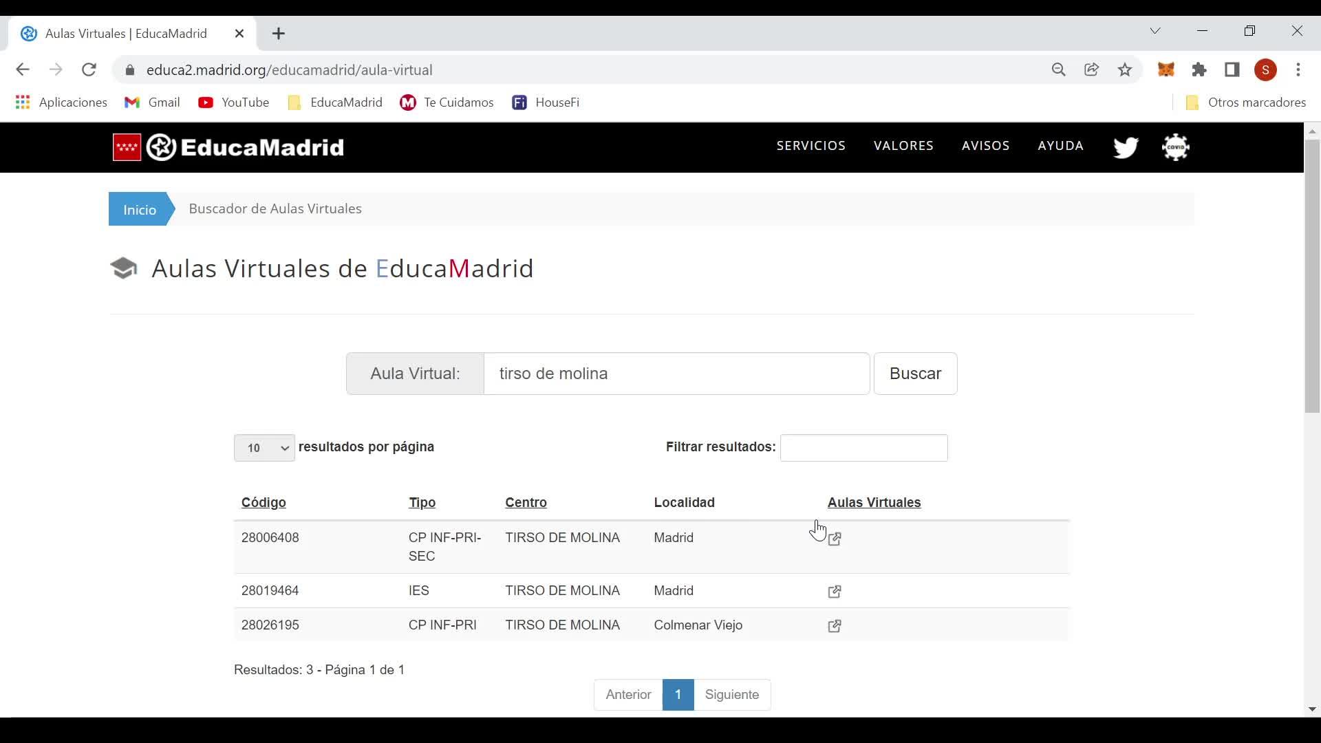Click the page vertical scrollbar thumb
Image resolution: width=1321 pixels, height=743 pixels.
point(1311,275)
